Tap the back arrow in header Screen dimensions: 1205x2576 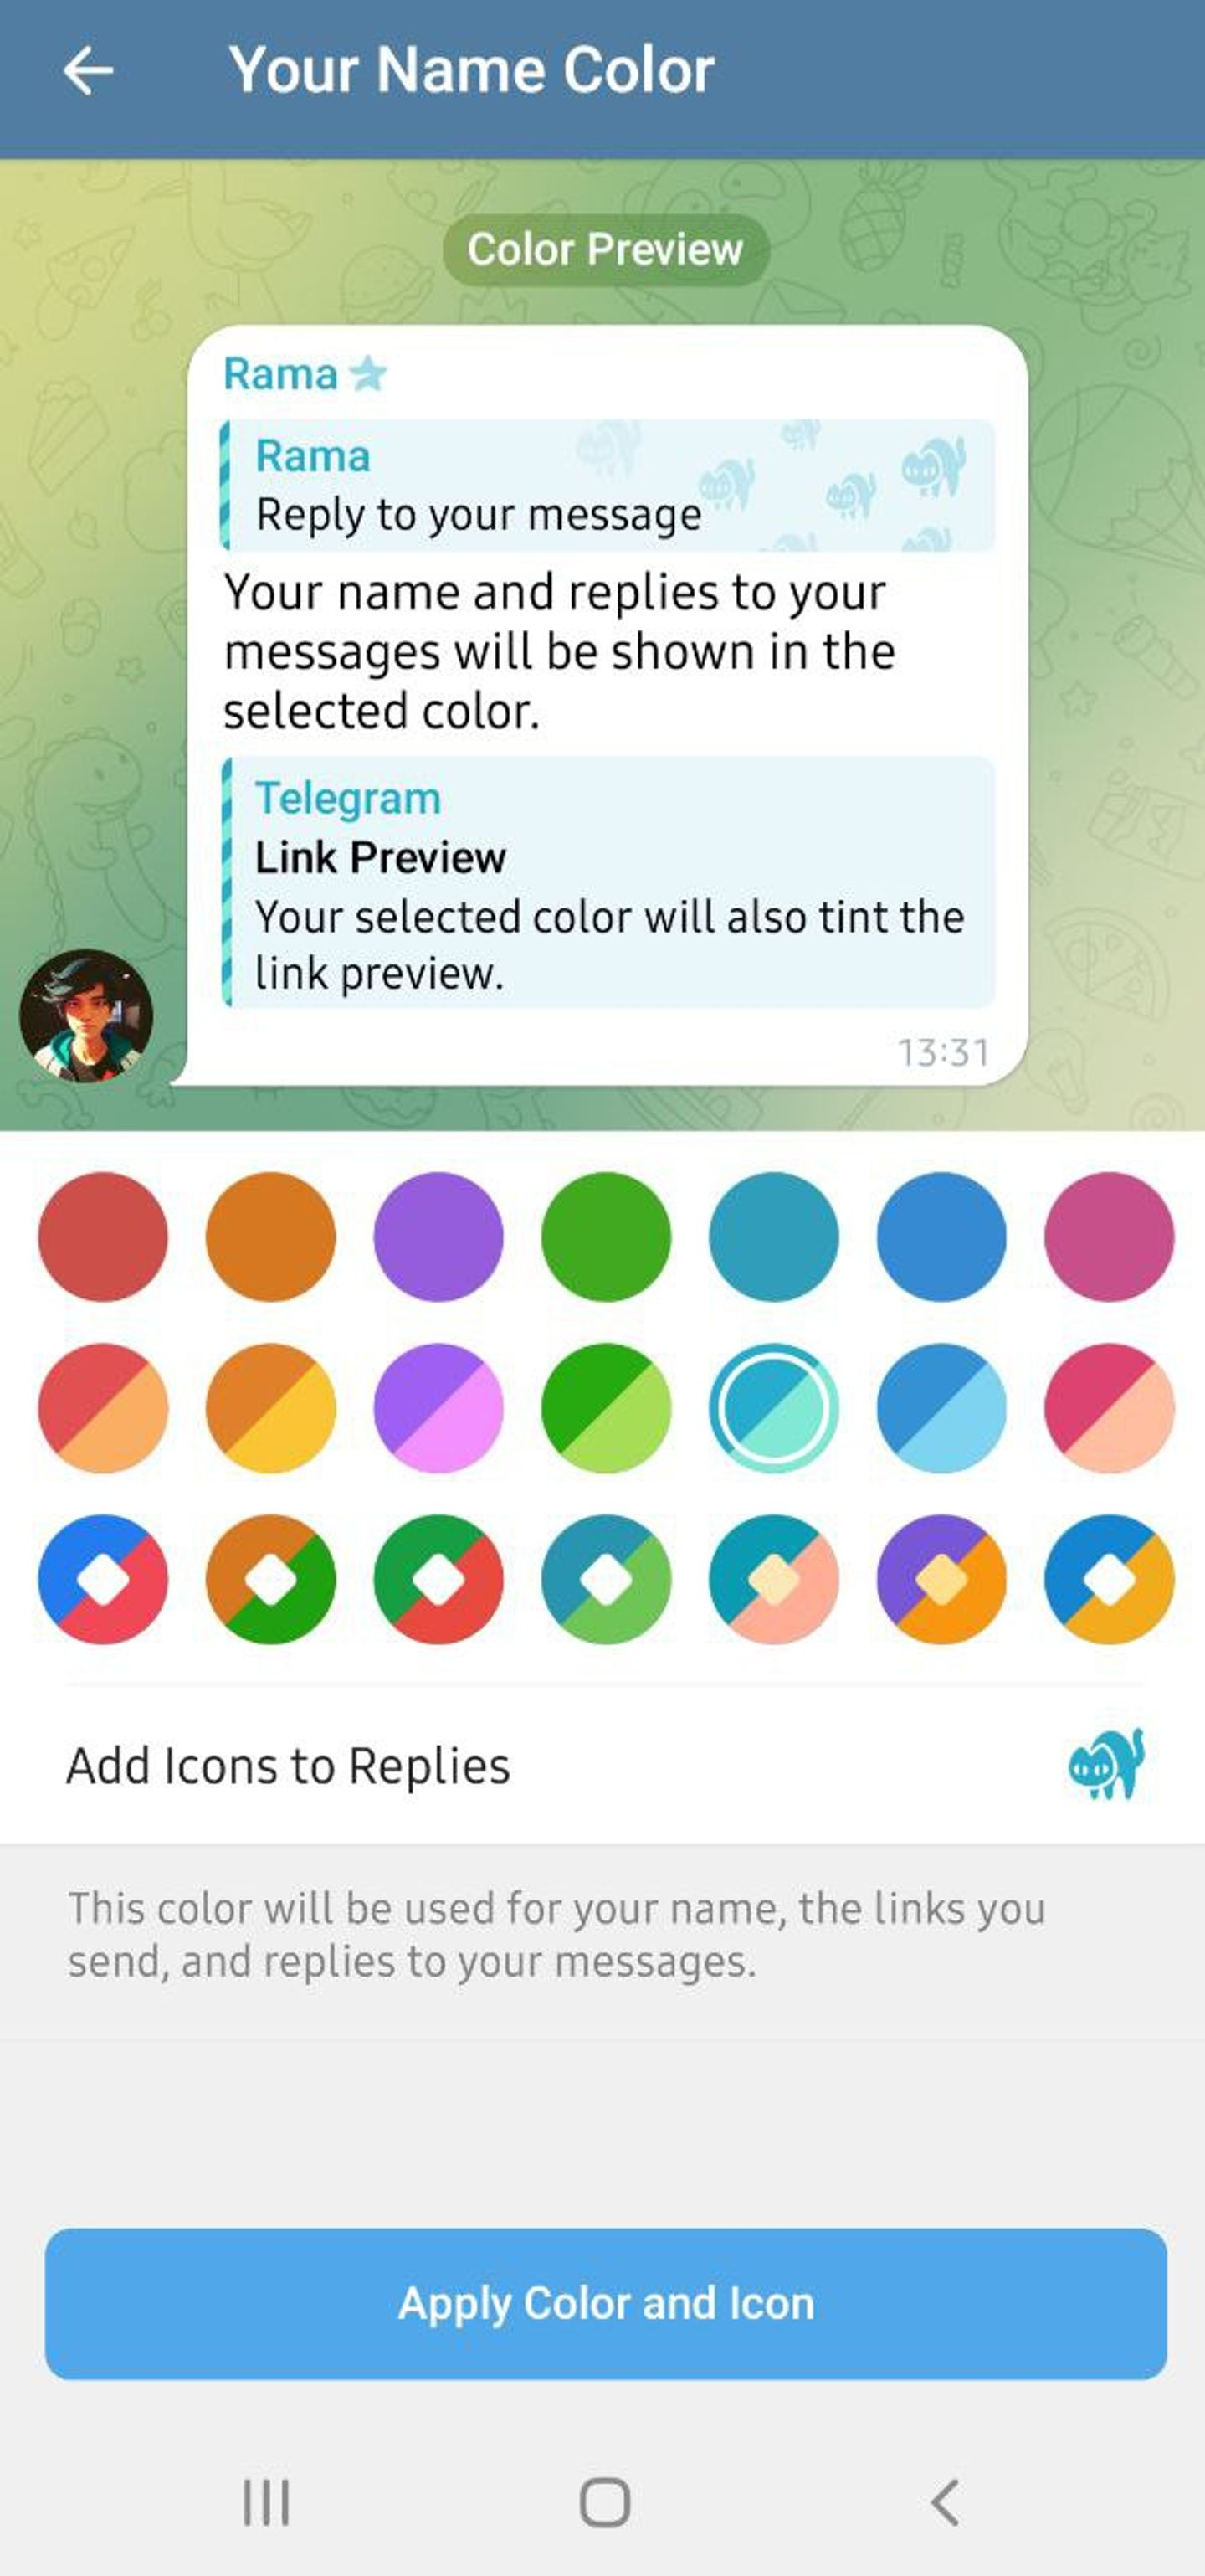click(88, 71)
